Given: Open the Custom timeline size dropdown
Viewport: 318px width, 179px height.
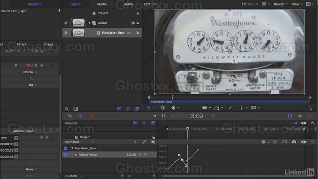Looking at the screenshot, I should (74, 176).
